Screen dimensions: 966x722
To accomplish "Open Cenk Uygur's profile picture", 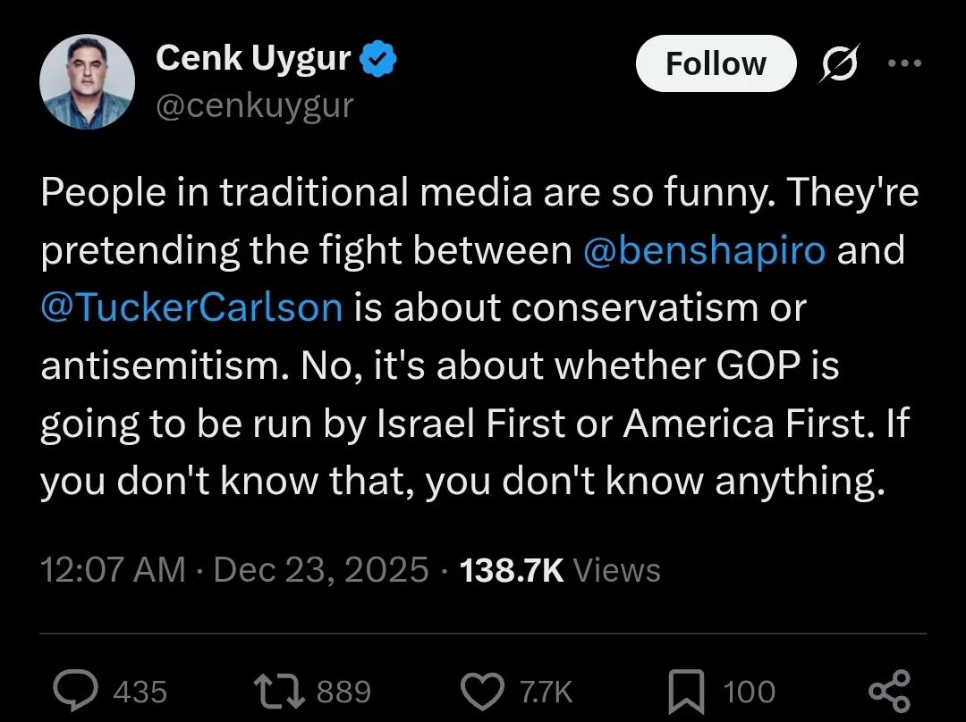I will coord(87,83).
